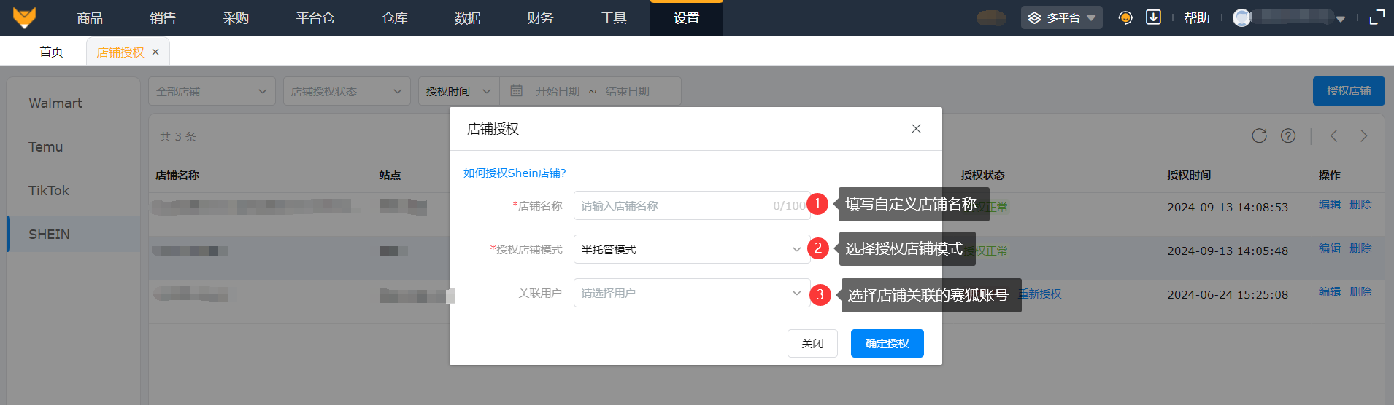
Task: Open the 全部店铺 filter dropdown
Action: (x=212, y=91)
